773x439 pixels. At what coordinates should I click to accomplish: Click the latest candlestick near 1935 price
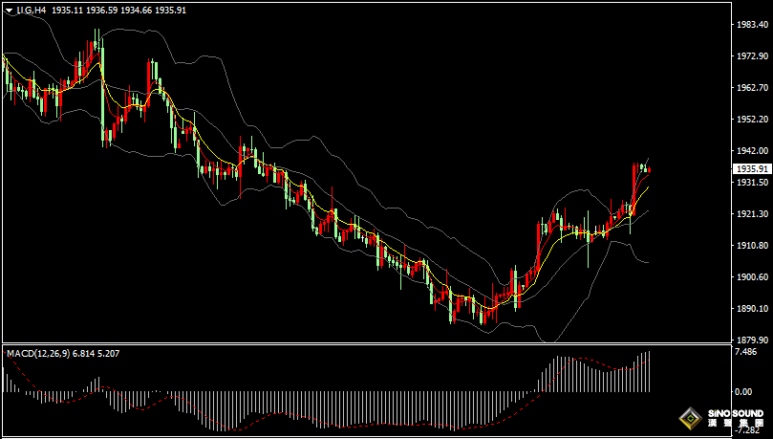tap(649, 169)
